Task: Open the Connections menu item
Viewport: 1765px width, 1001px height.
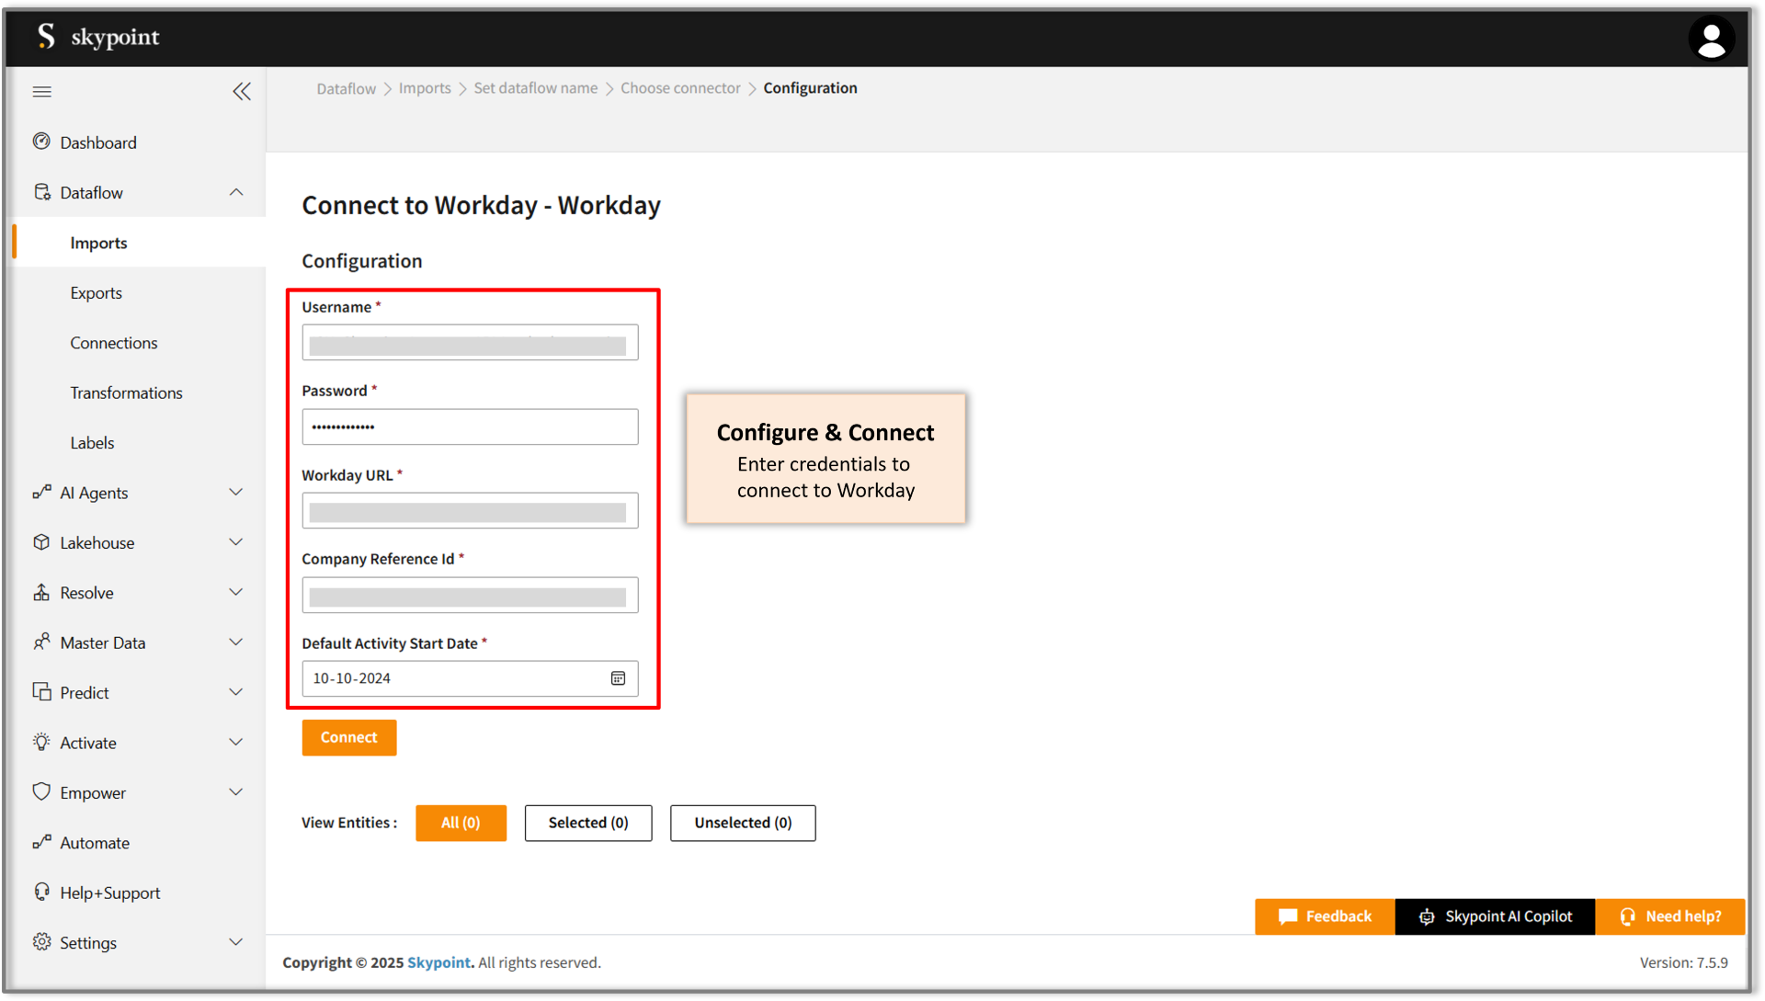Action: point(114,343)
